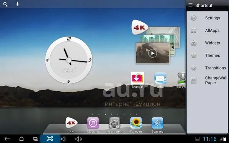229x143 pixels.
Task: Open the Галерея sunflower gallery app
Action: [x=136, y=123]
